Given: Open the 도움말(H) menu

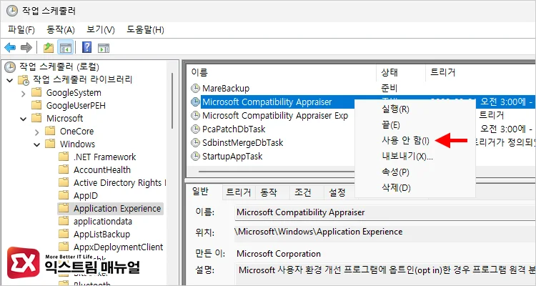Looking at the screenshot, I should (145, 30).
